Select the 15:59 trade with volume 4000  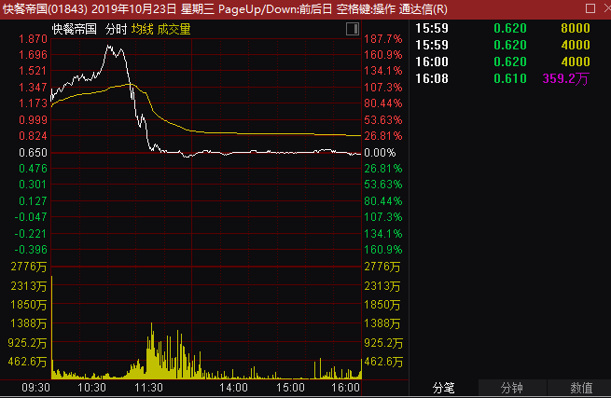pyautogui.click(x=503, y=45)
